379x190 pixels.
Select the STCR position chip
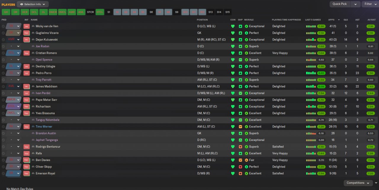coord(90,12)
